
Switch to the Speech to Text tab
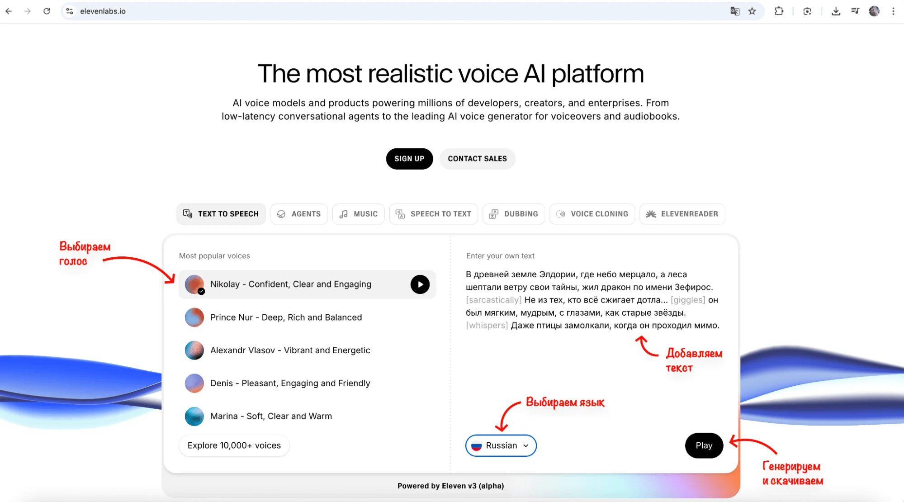click(x=433, y=214)
